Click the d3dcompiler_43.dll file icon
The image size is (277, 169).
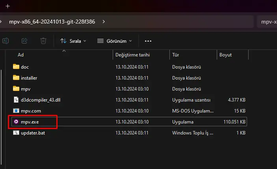pos(16,100)
